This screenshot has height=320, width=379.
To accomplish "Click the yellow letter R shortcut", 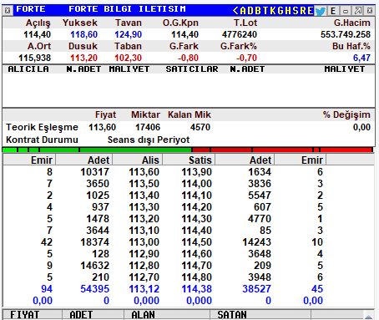I will (x=303, y=11).
